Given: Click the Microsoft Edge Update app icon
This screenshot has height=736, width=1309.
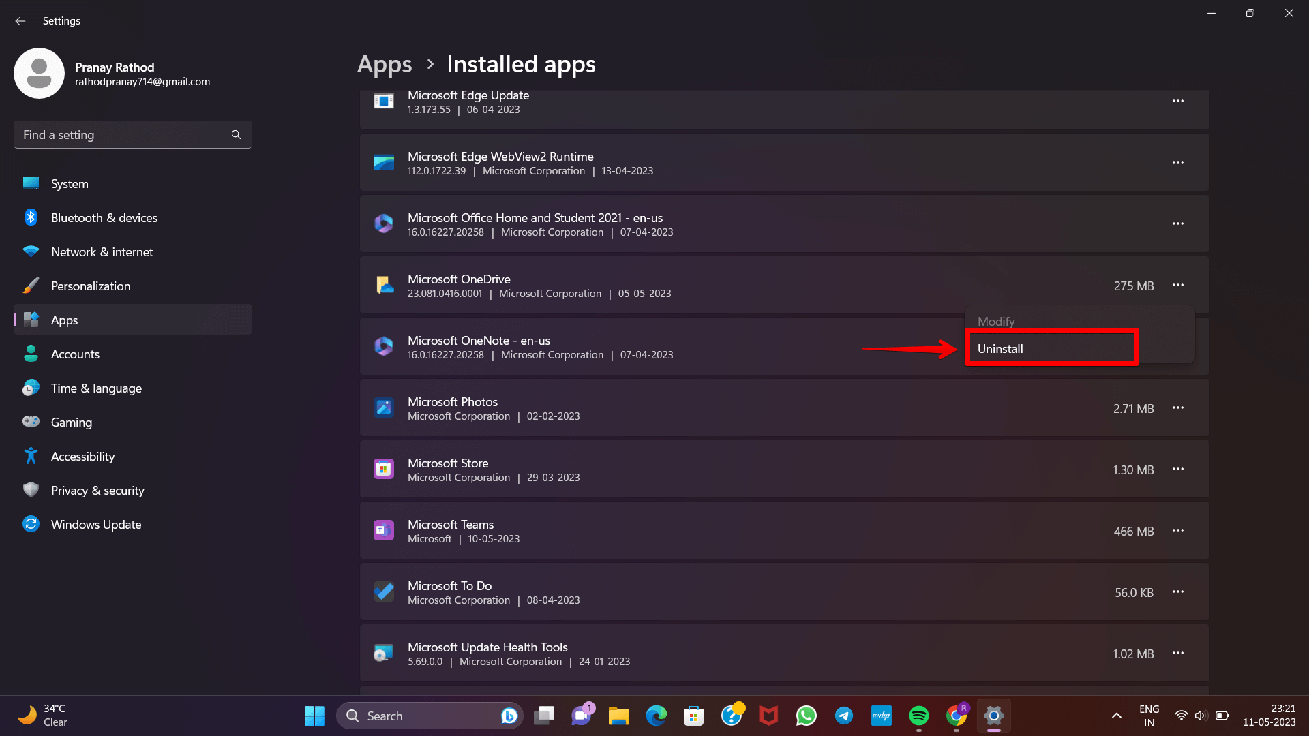Looking at the screenshot, I should pyautogui.click(x=384, y=102).
